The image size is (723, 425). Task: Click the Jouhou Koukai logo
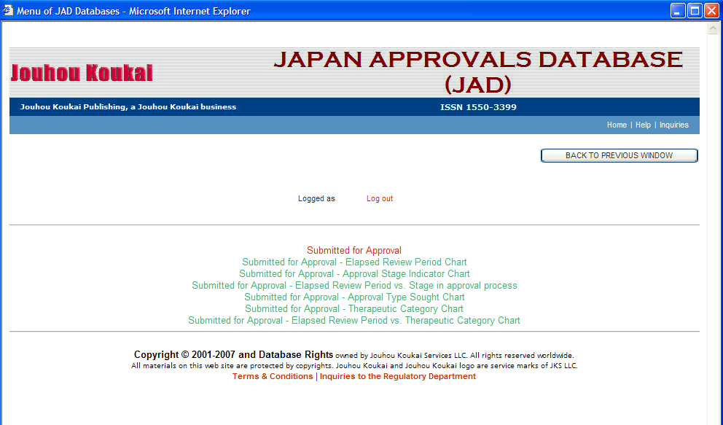(x=80, y=72)
